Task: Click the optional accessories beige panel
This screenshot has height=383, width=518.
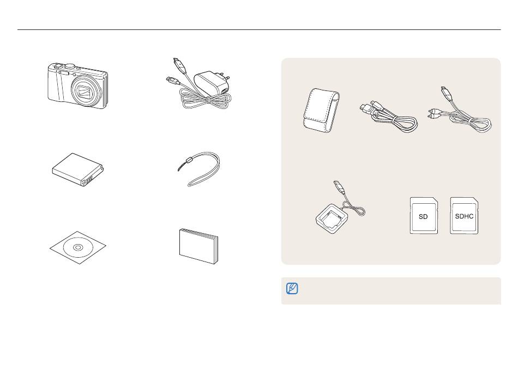Action: tap(391, 161)
